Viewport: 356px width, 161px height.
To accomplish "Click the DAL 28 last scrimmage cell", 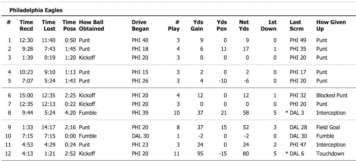I will (298, 127).
